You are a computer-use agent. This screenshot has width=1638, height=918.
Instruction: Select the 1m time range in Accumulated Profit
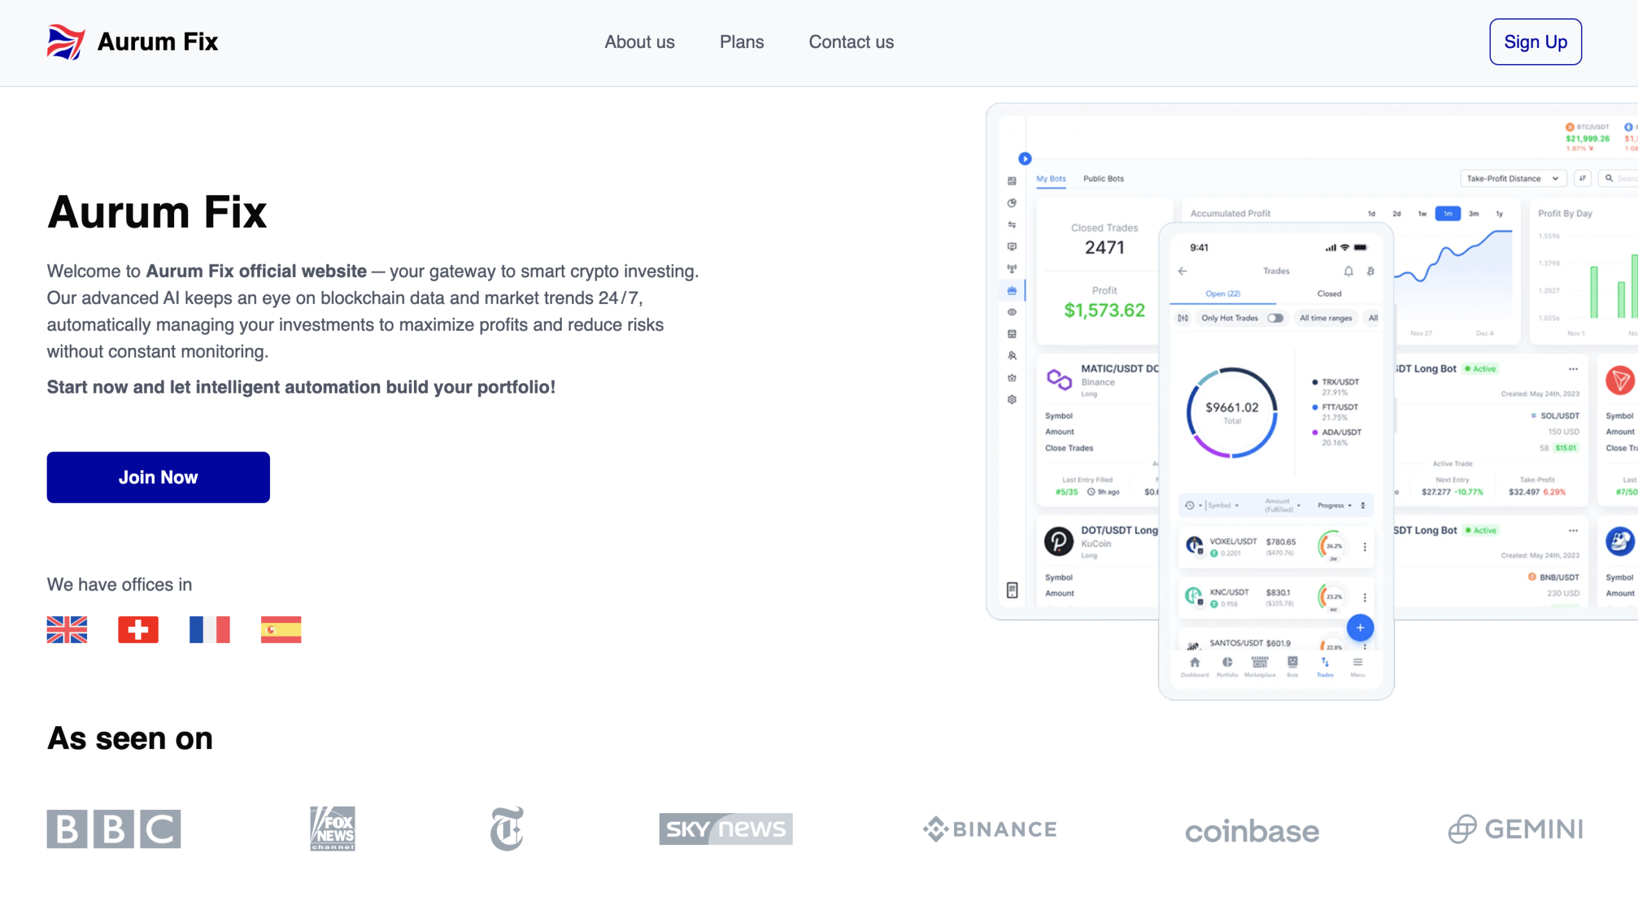coord(1447,214)
